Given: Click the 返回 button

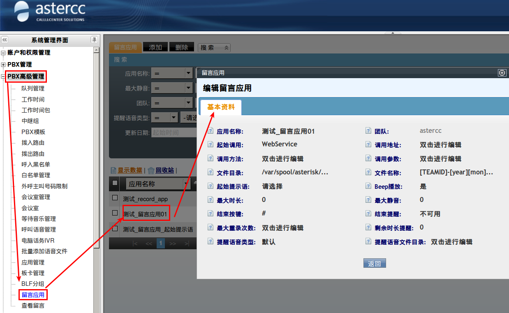Looking at the screenshot, I should pyautogui.click(x=375, y=264).
